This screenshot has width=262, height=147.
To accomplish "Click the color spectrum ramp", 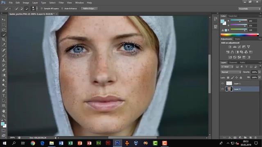I will [239, 35].
